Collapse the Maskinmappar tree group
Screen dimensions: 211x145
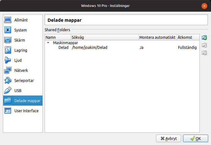click(48, 43)
